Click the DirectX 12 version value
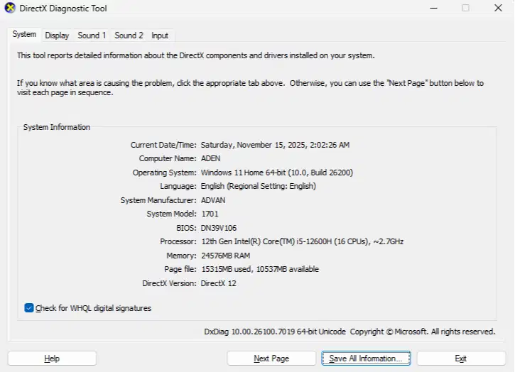515x372 pixels. [x=218, y=283]
